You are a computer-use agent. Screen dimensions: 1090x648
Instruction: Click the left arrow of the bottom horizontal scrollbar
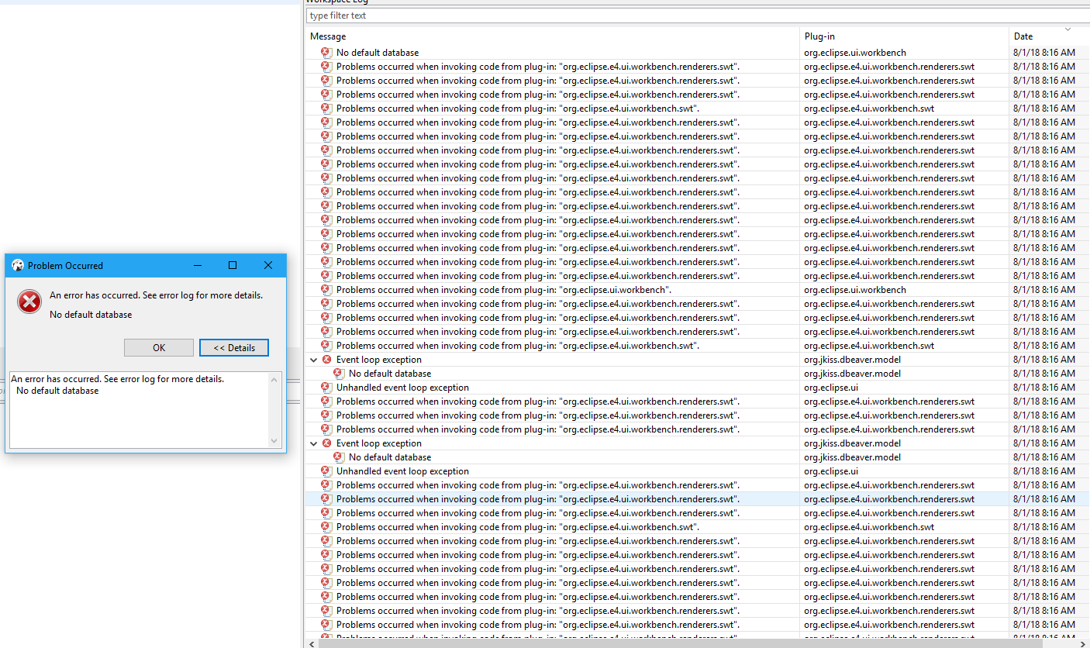click(312, 643)
